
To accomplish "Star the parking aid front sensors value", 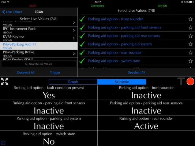I will click(191, 27).
